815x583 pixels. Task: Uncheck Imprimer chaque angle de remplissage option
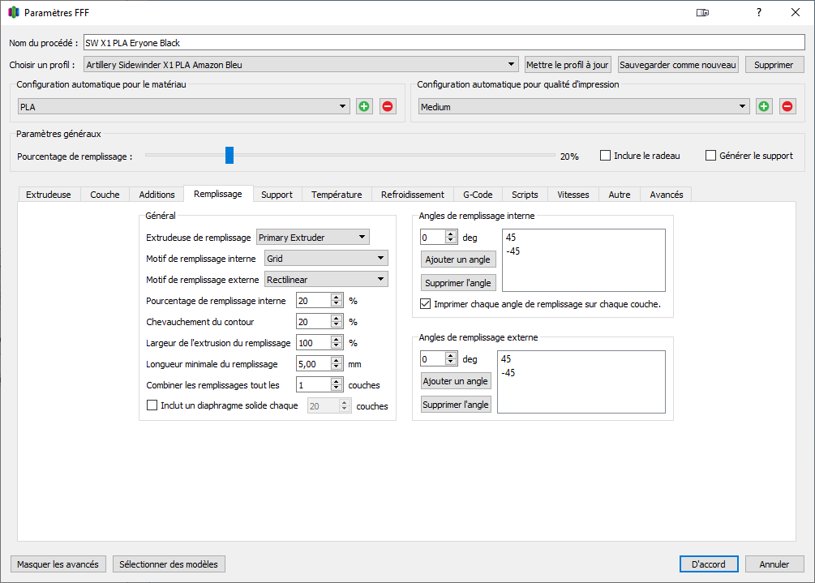(x=427, y=305)
